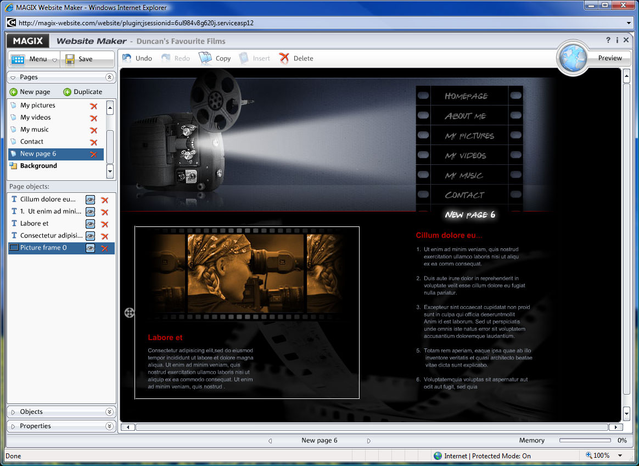Click CONTACT in site navigation
The width and height of the screenshot is (639, 466).
click(x=464, y=195)
